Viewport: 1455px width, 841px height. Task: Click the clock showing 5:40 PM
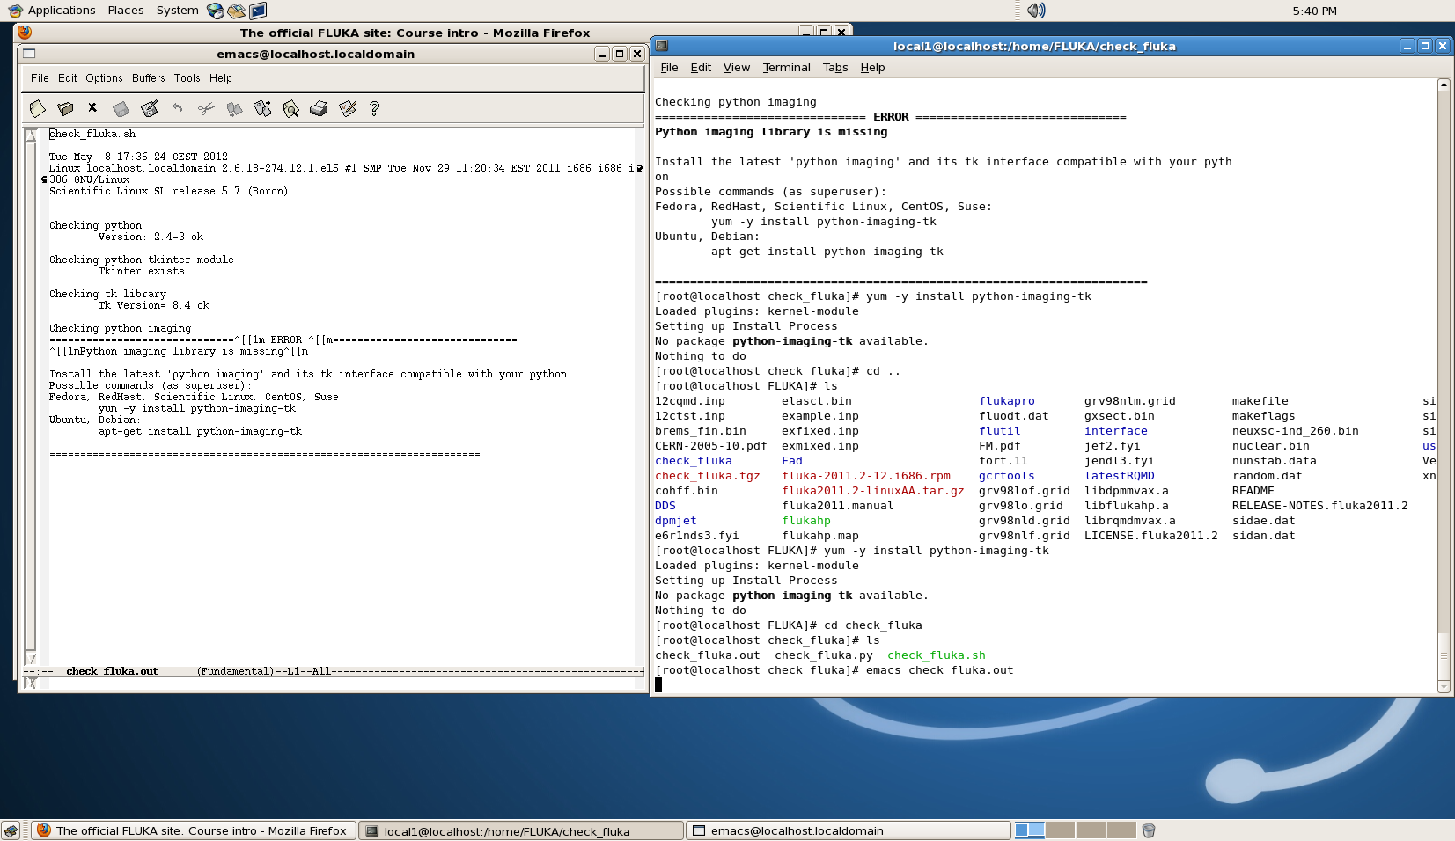click(1314, 11)
